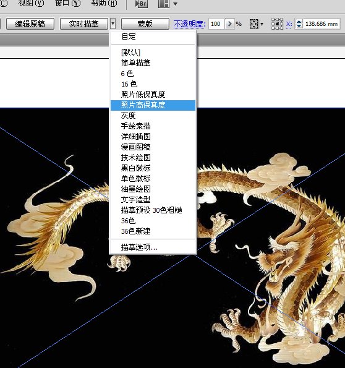The width and height of the screenshot is (345, 368).
Task: Open the 不透明度 link panel
Action: point(189,24)
